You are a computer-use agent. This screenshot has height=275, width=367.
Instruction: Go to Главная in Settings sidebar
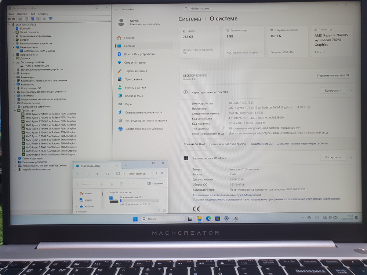[x=129, y=38]
